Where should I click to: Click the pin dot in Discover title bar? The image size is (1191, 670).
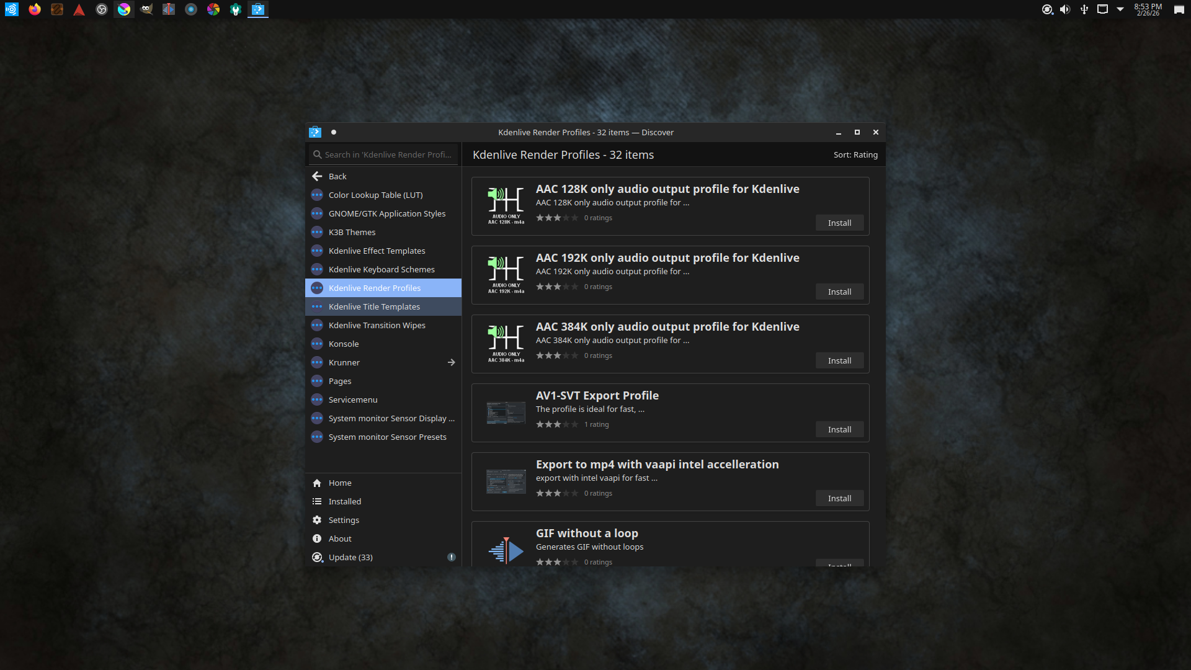[x=334, y=132]
